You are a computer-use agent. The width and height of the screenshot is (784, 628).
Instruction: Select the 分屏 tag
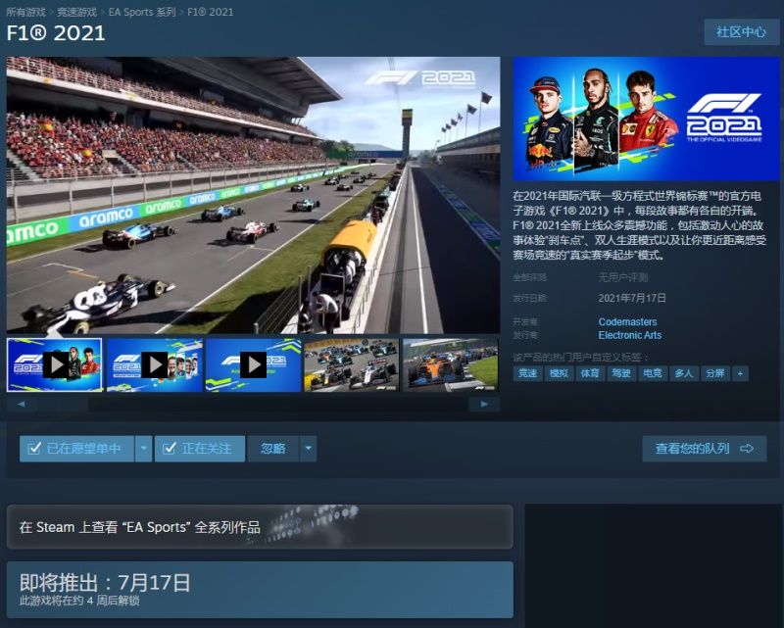[x=715, y=373]
